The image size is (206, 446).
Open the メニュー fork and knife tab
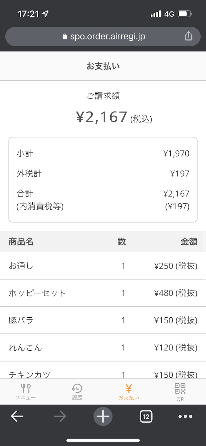[x=26, y=392]
